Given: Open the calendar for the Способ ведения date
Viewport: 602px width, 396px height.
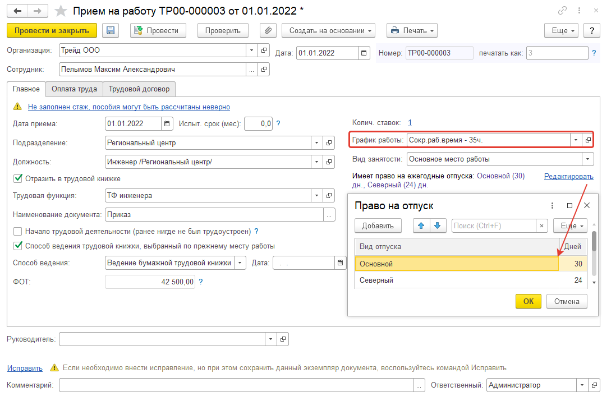Looking at the screenshot, I should click(x=340, y=263).
